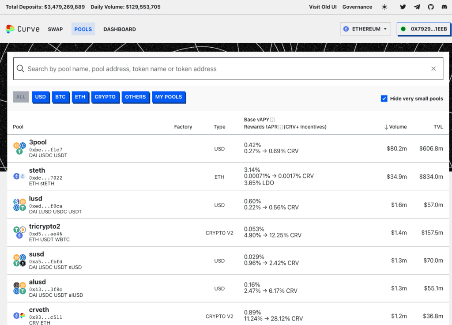Click the Factory column header
Screen dimensions: 452x325
[183, 127]
